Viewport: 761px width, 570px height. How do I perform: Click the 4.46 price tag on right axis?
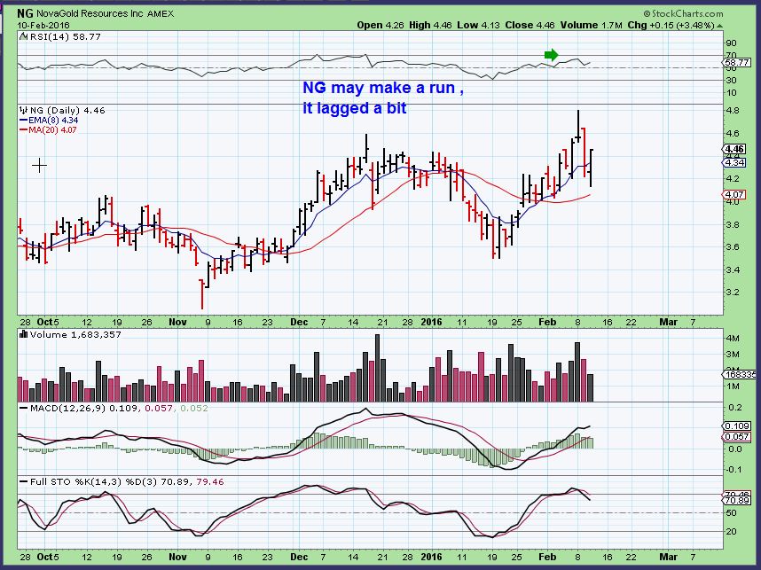(x=734, y=149)
